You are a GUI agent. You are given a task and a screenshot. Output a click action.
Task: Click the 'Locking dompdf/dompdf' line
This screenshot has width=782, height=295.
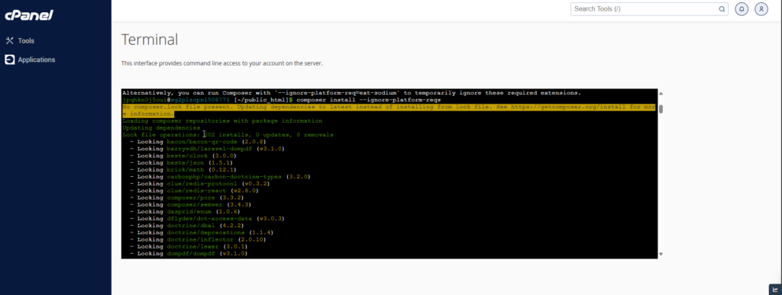click(x=189, y=253)
